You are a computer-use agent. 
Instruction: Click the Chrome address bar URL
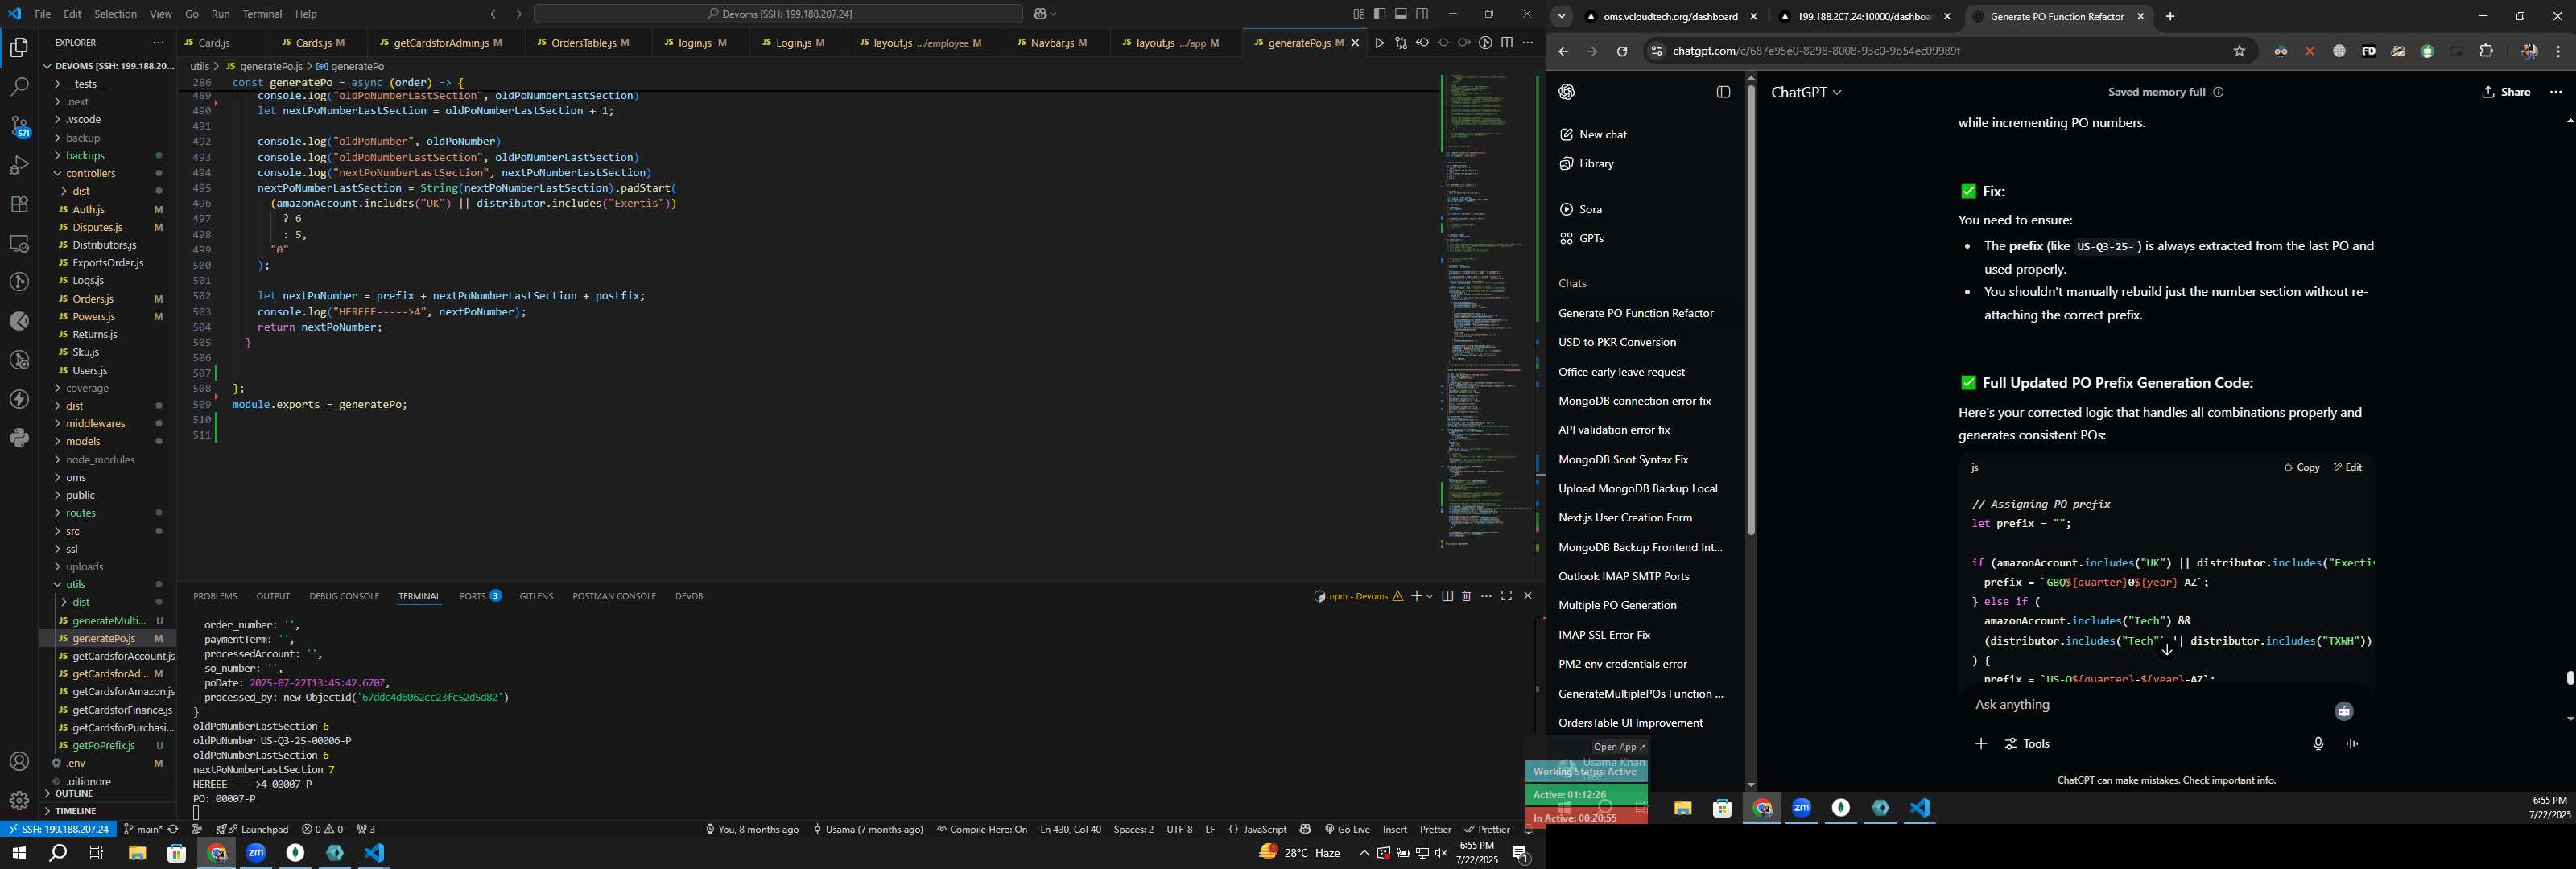[1816, 51]
